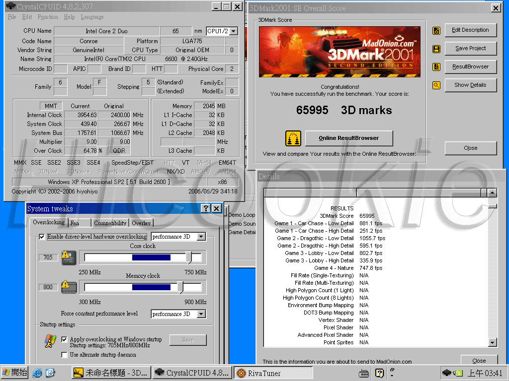Open the Edit menu in CrystalCPUID
Image resolution: width=509 pixels, height=381 pixels.
pos(27,17)
